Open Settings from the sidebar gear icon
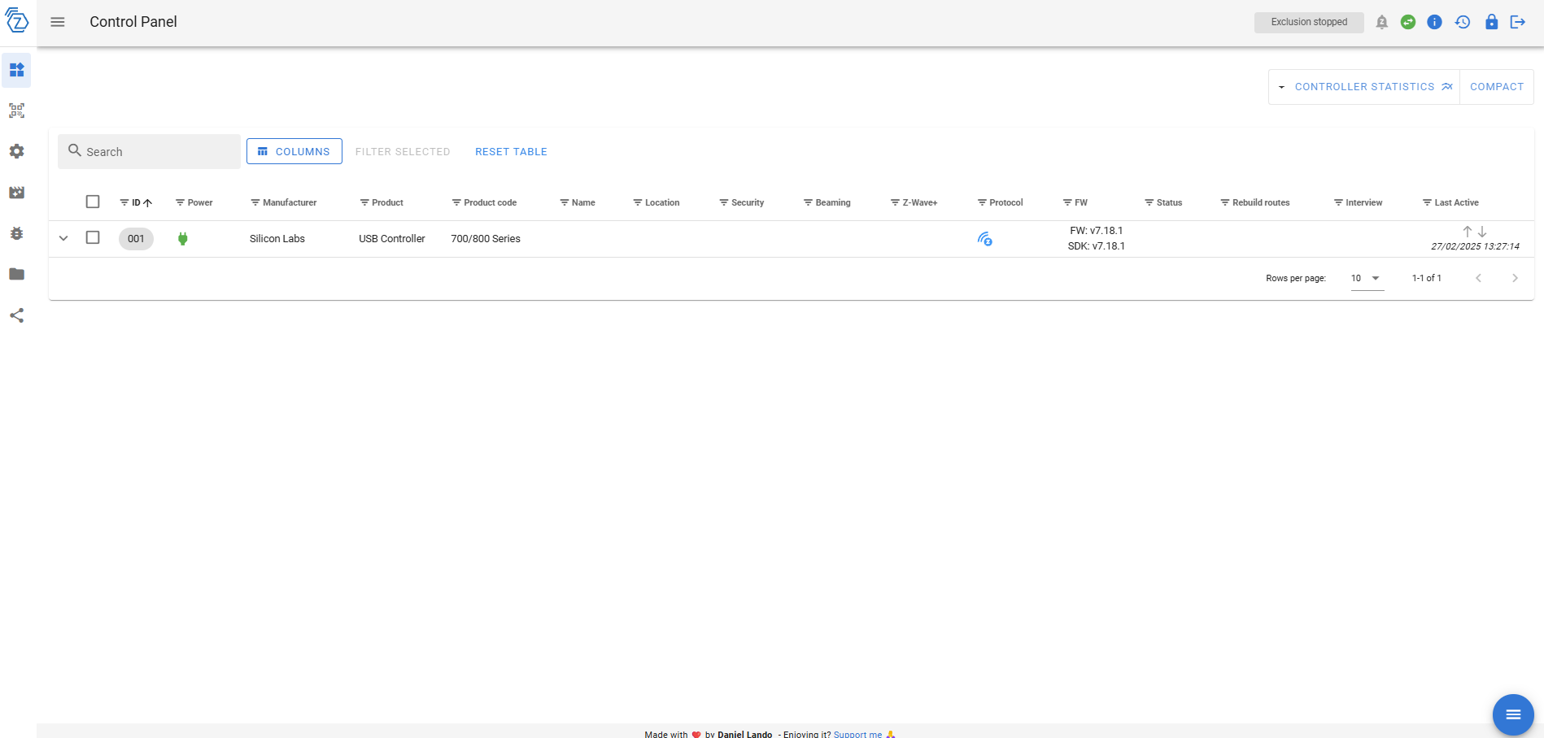The image size is (1544, 738). click(16, 151)
